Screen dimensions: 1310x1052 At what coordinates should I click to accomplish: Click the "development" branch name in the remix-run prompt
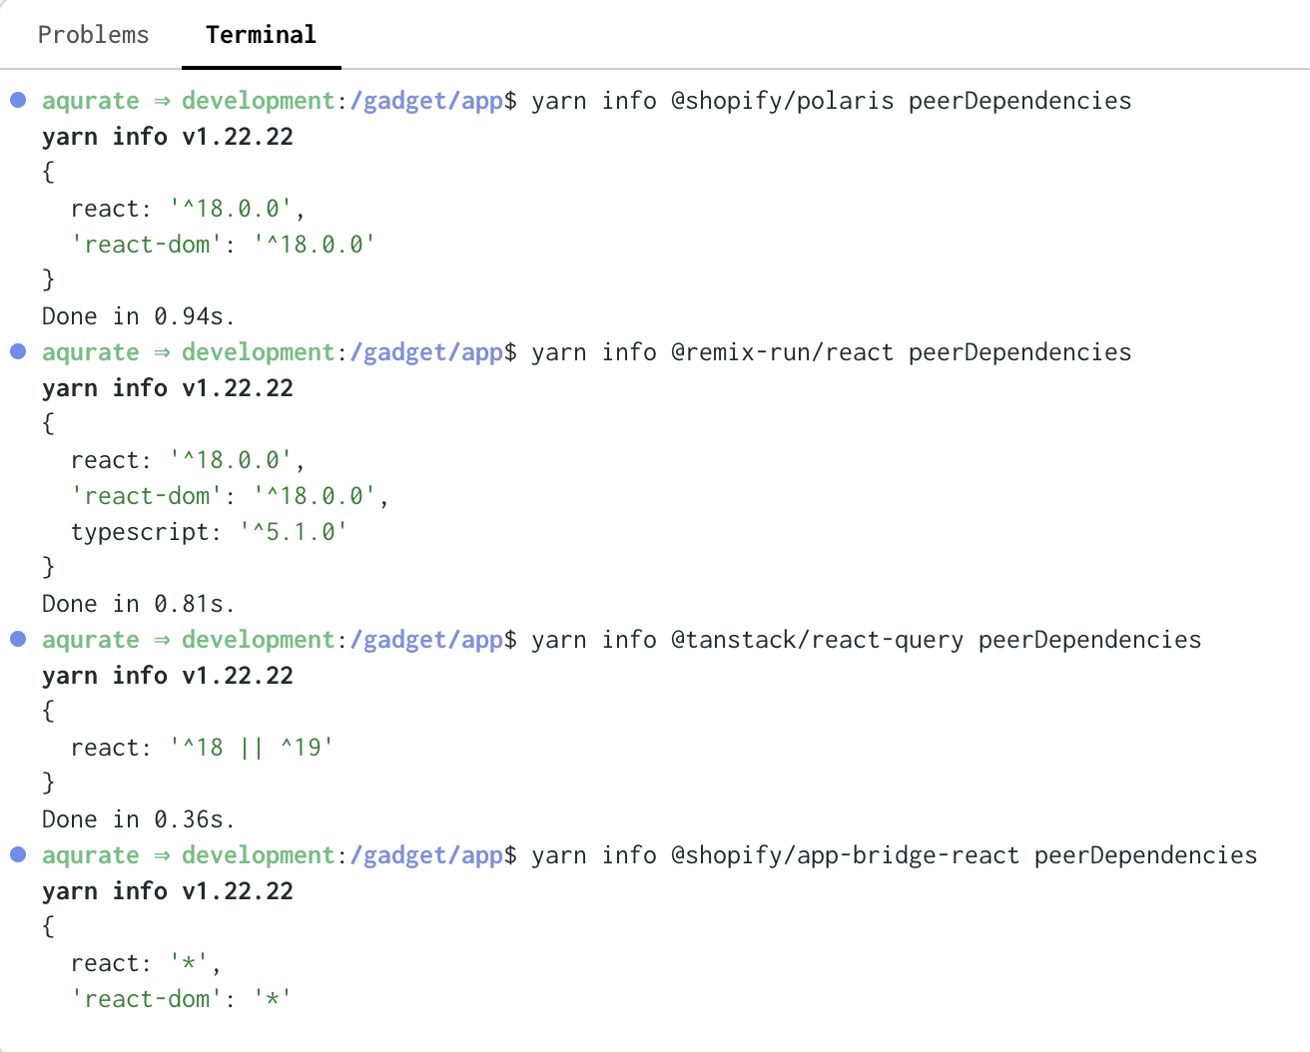click(258, 352)
